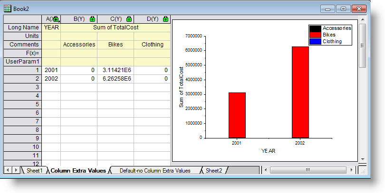
Task: Click the red Bikes legend swatch
Action: pos(315,35)
